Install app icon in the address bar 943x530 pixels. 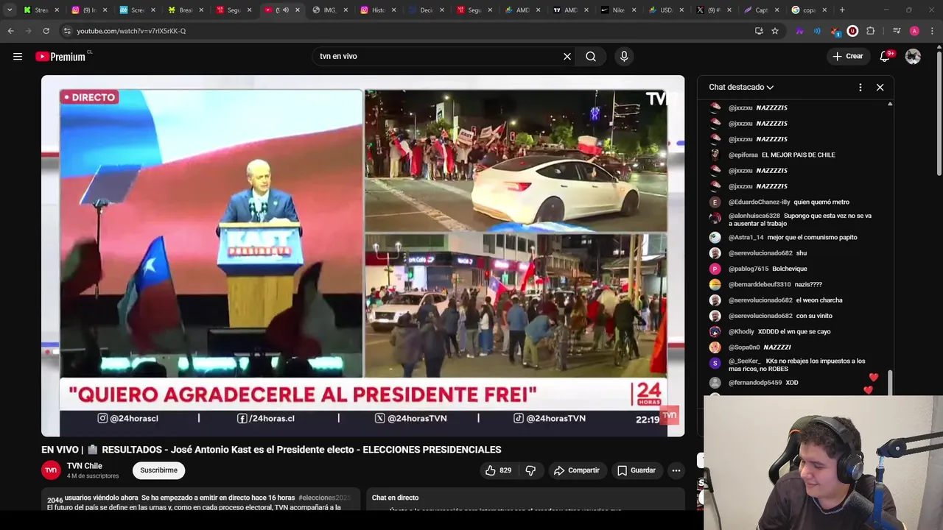click(759, 31)
